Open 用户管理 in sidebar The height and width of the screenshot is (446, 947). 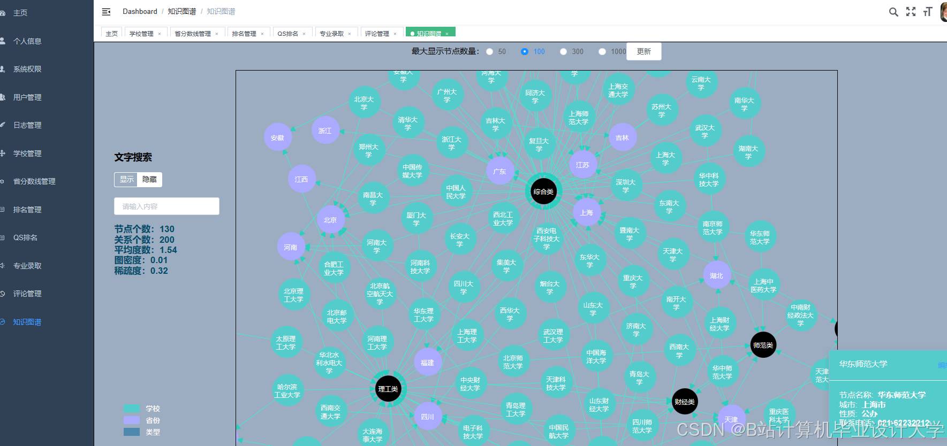tap(47, 97)
